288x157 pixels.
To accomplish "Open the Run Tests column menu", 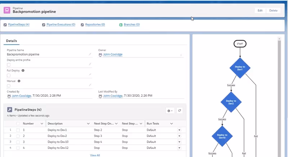I will coord(171,124).
